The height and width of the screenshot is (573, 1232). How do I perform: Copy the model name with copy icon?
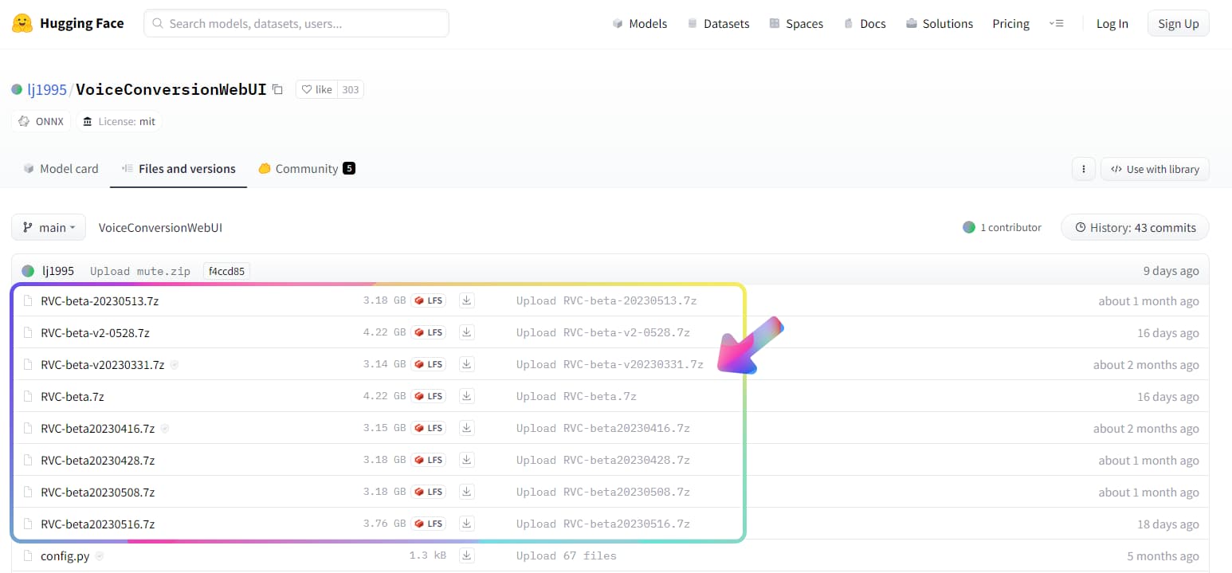click(x=277, y=89)
